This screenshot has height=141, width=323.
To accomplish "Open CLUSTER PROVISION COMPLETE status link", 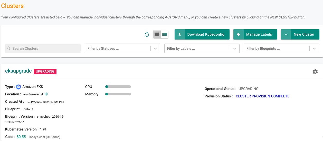I will 262,96.
